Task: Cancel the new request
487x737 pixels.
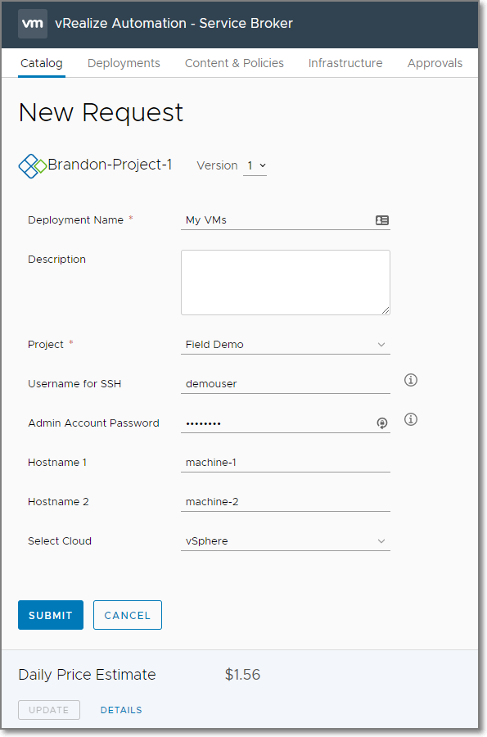Action: tap(127, 615)
